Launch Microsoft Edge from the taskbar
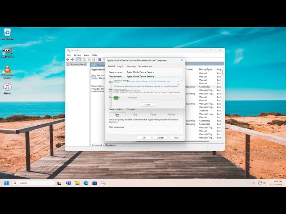This screenshot has height=214, width=286. click(86, 183)
